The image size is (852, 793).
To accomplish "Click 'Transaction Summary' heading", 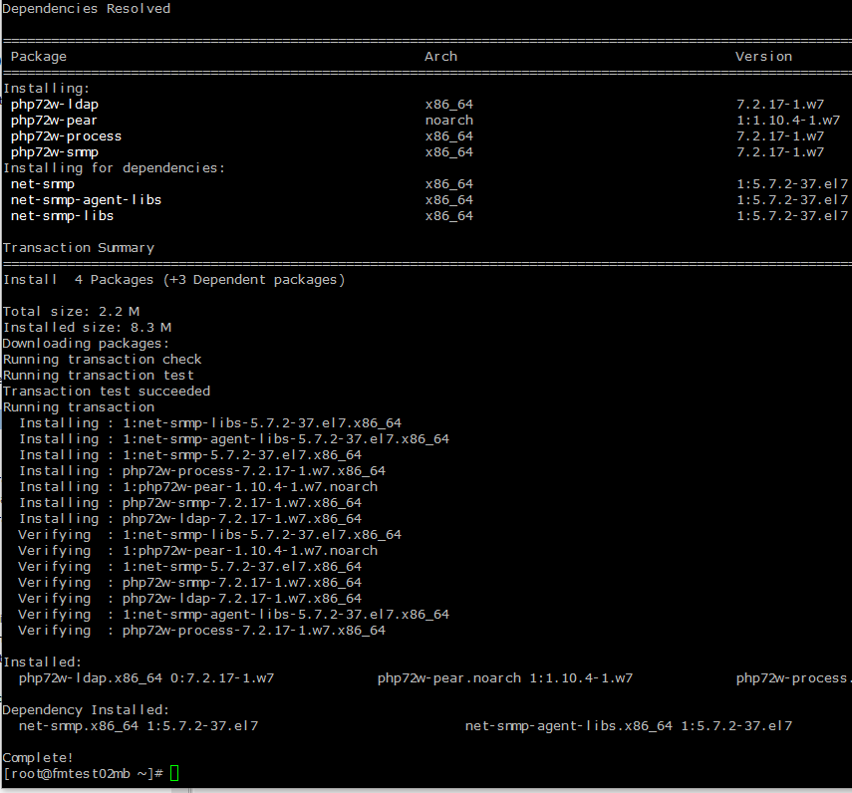I will 79,248.
